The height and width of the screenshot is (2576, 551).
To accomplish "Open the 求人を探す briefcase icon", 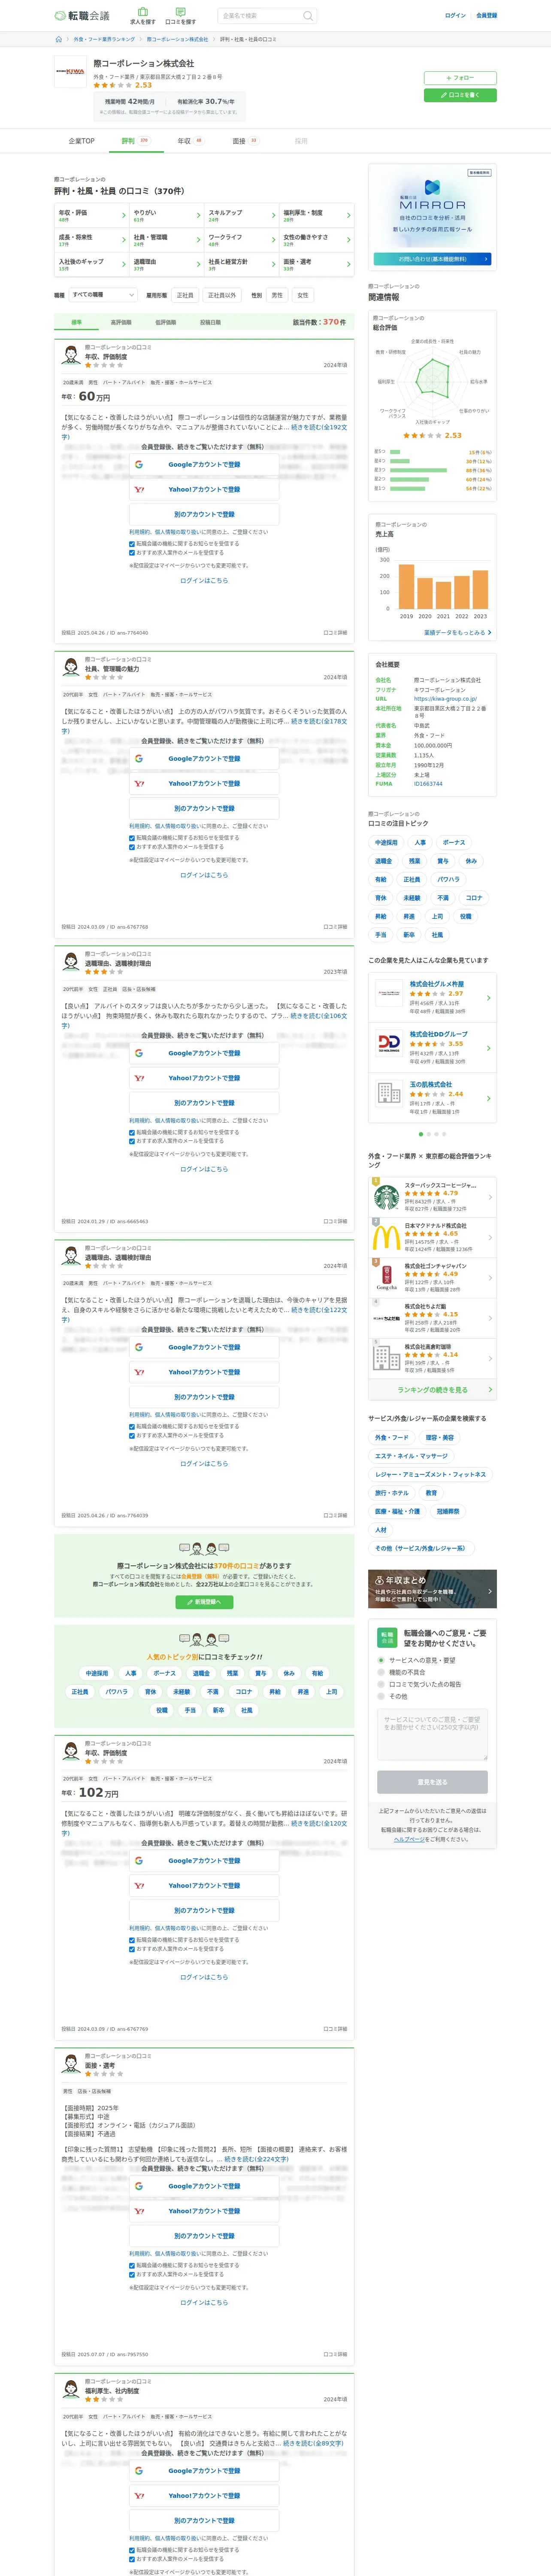I will 143,12.
